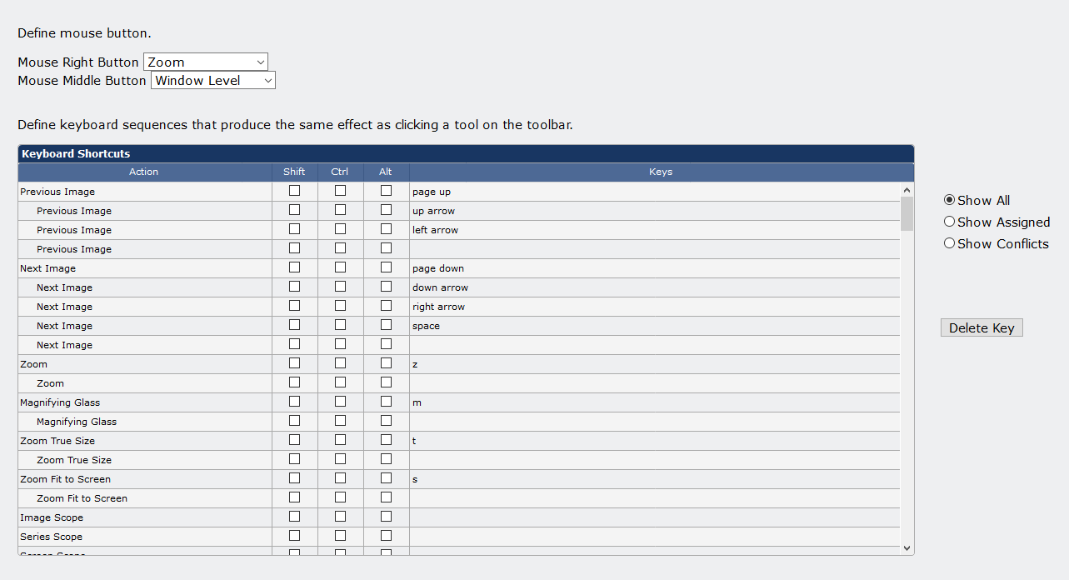This screenshot has height=580, width=1069.
Task: Check Shift for Magnifying Glass m shortcut
Action: [295, 402]
